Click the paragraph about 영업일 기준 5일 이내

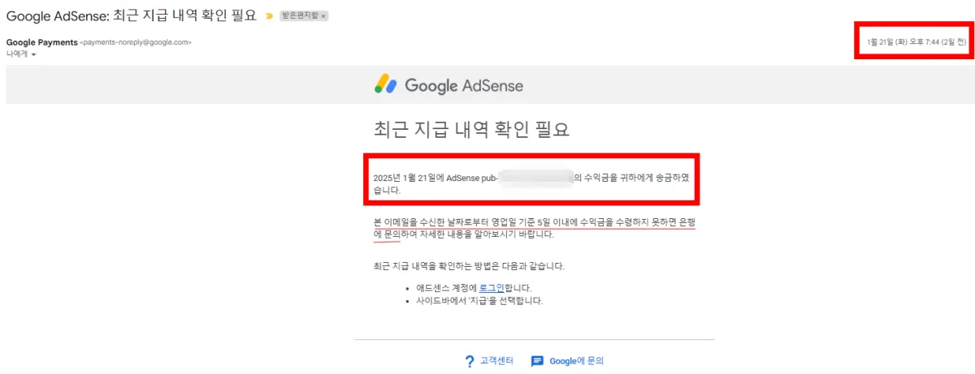pyautogui.click(x=535, y=228)
